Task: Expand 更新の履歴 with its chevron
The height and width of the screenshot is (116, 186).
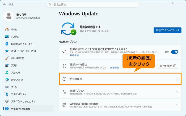Action: [177, 79]
